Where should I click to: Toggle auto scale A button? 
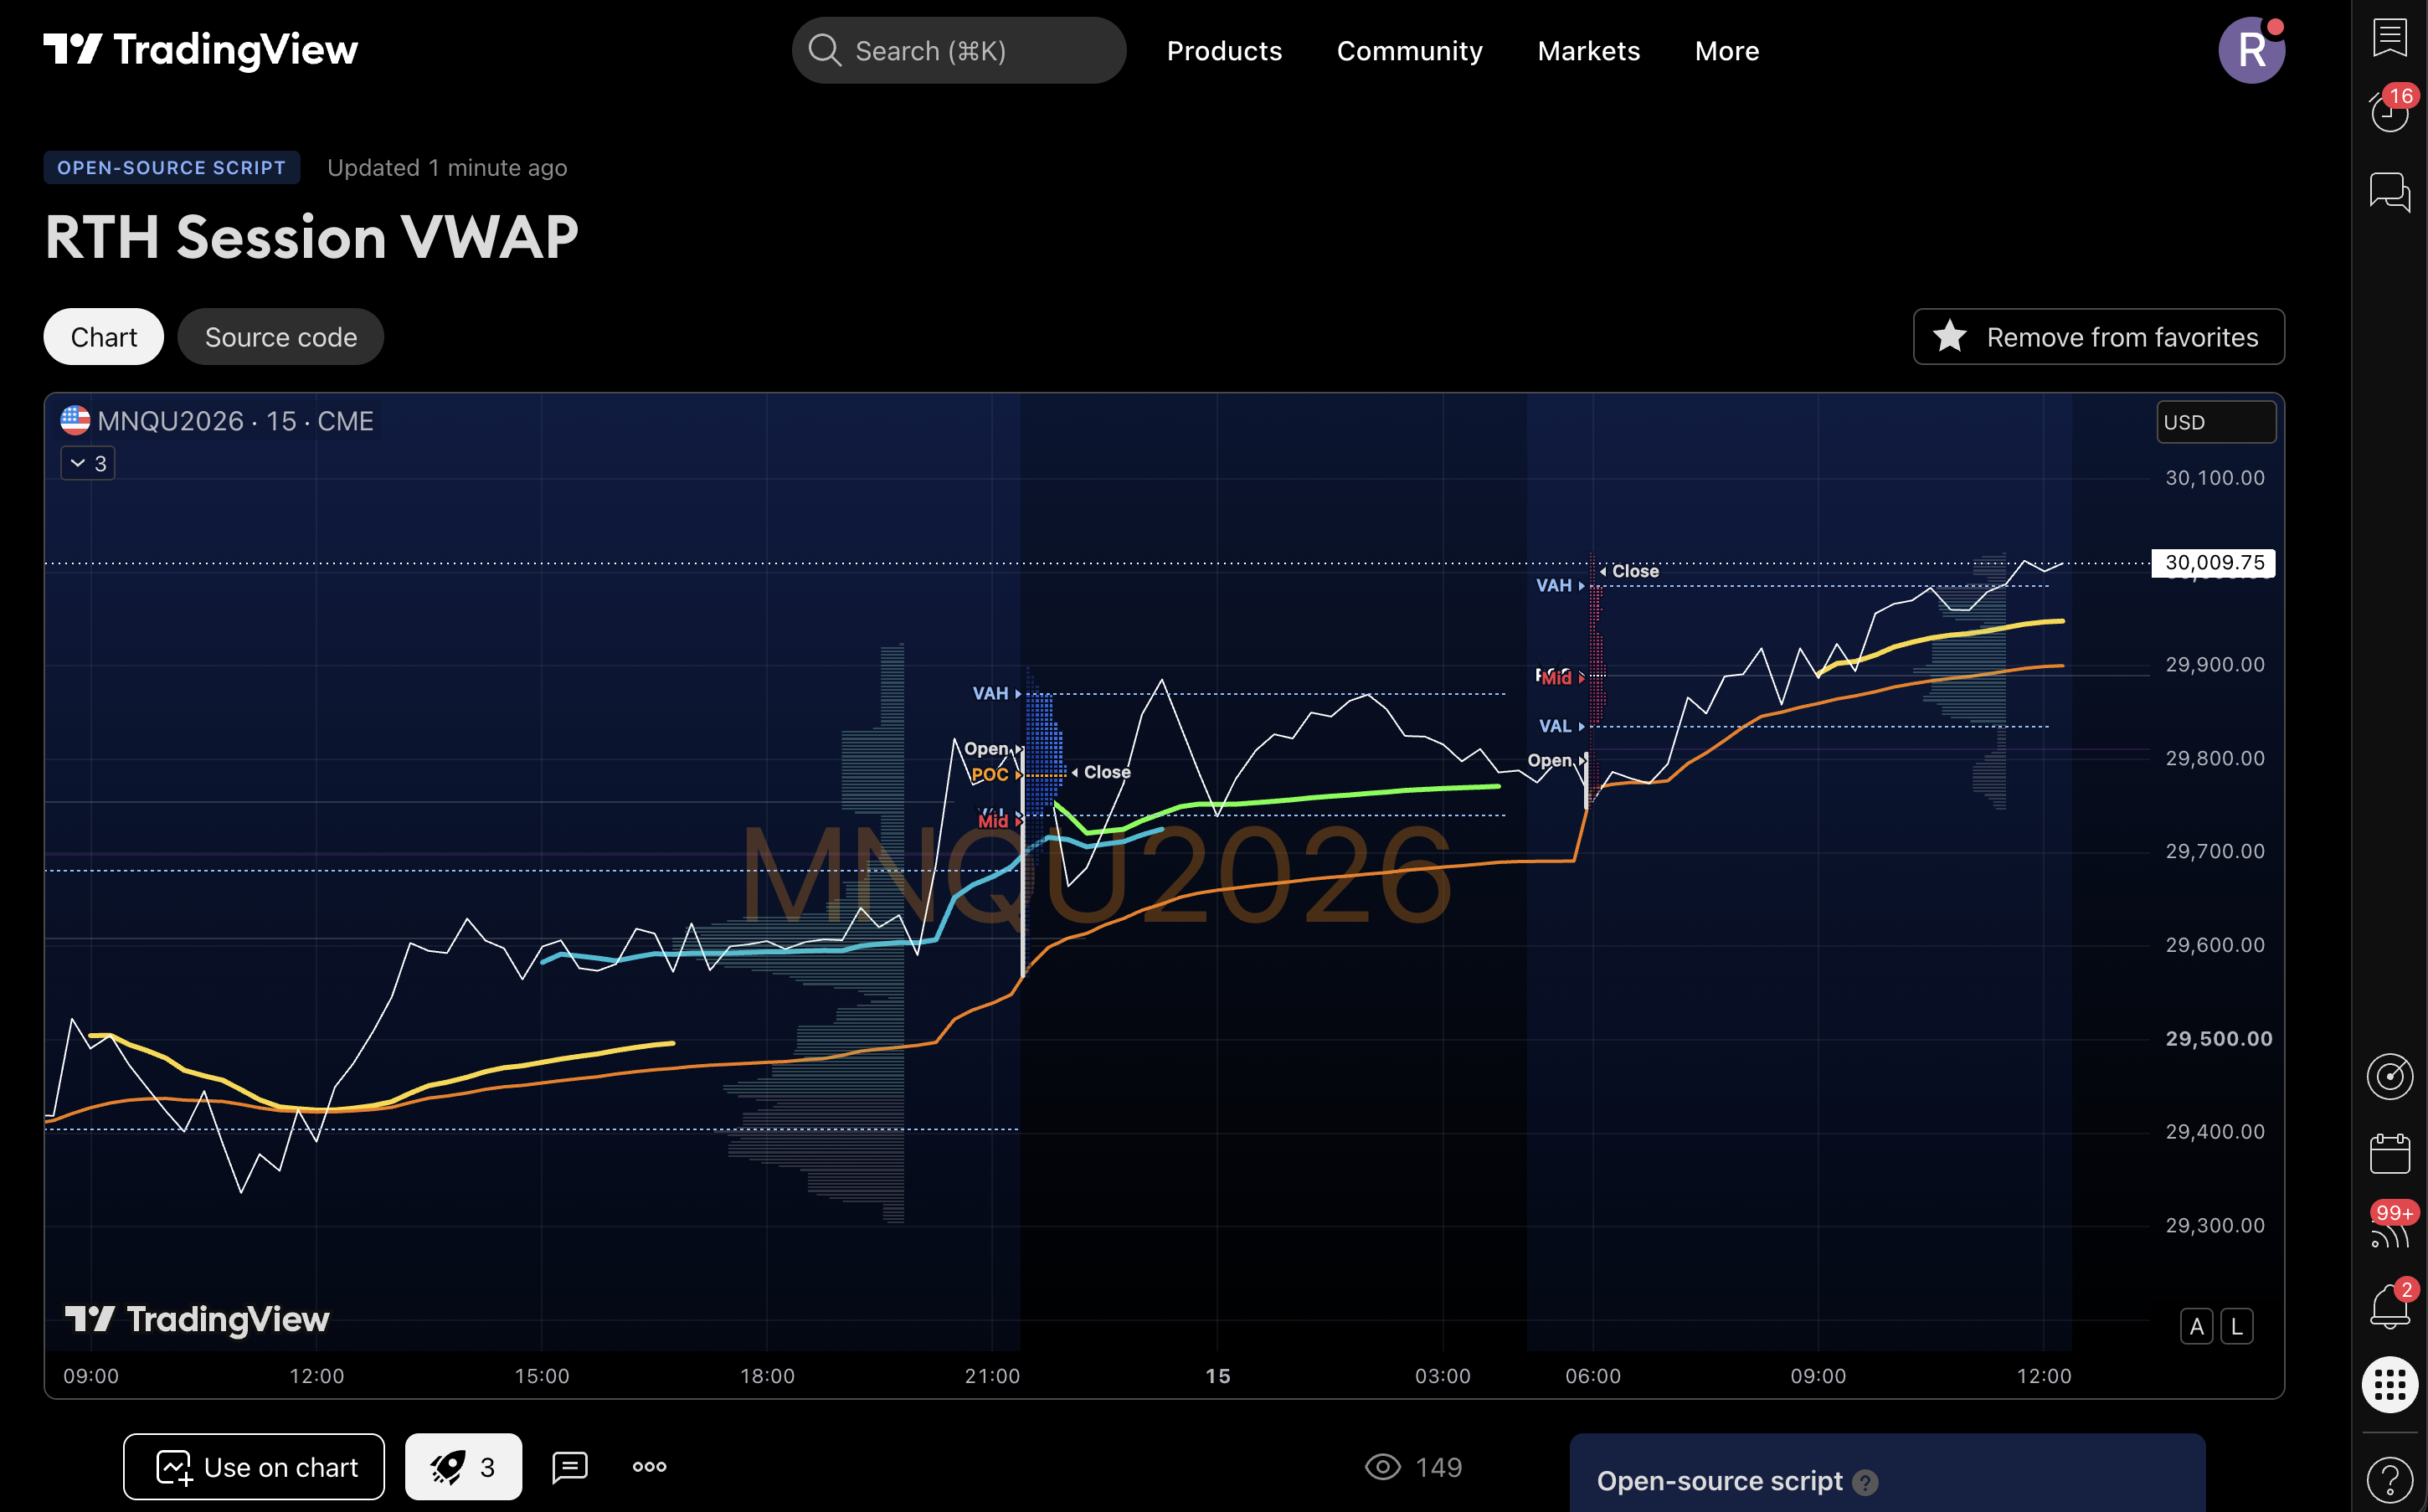[2195, 1326]
